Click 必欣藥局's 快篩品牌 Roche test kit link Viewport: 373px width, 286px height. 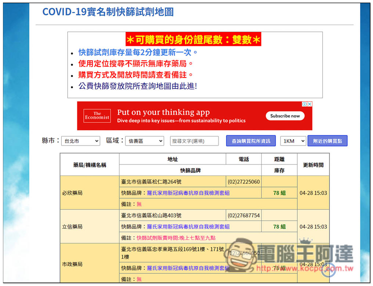[x=188, y=193]
